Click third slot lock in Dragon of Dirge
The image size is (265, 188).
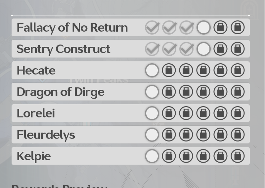click(x=186, y=92)
